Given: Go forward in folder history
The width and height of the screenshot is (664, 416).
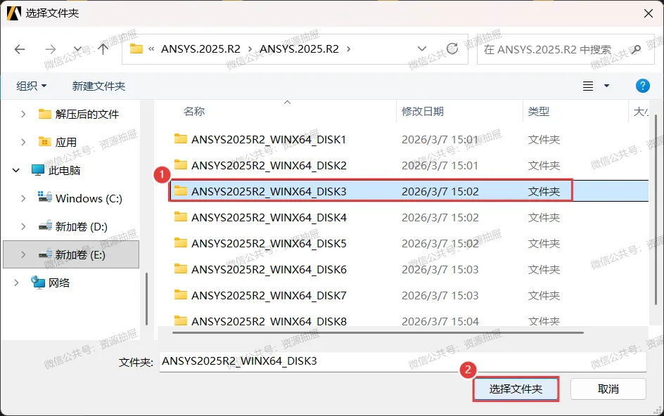Looking at the screenshot, I should (51, 49).
